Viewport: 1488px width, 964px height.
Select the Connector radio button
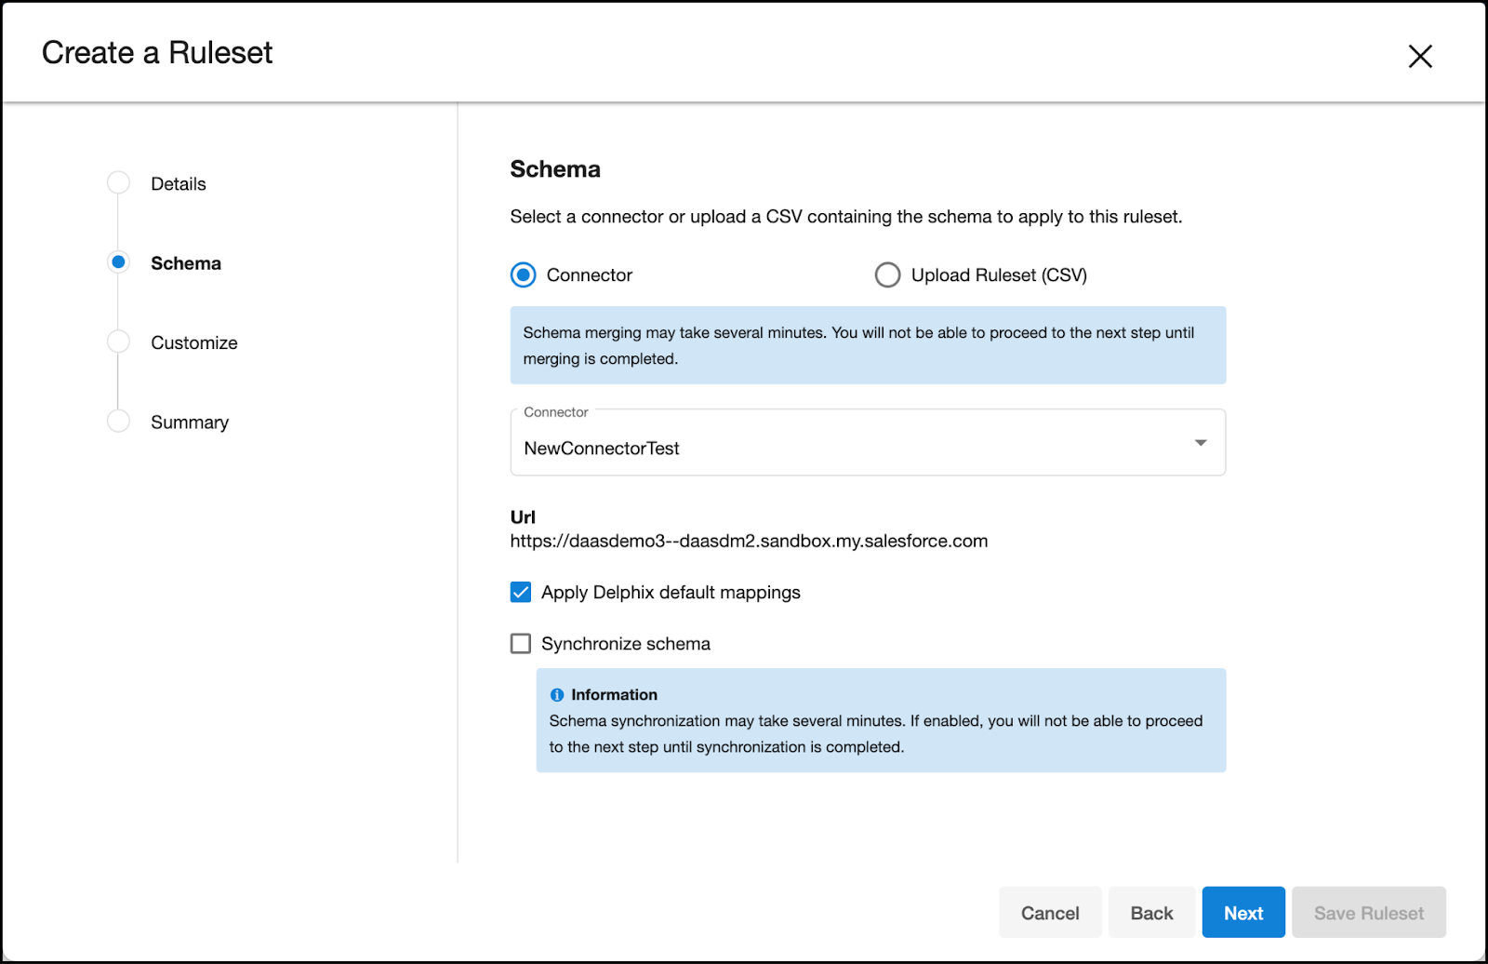(x=521, y=274)
